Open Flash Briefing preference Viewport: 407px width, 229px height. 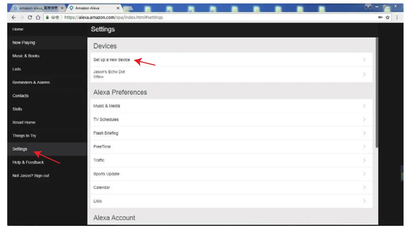pos(231,133)
